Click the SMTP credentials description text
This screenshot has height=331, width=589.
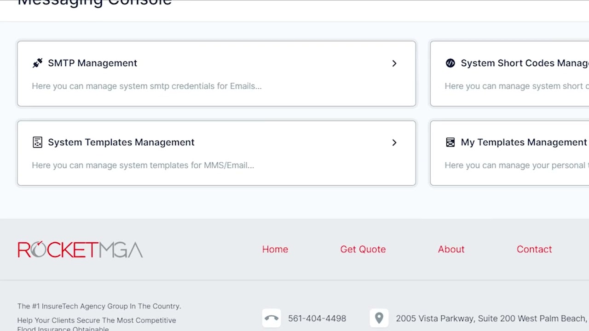tap(147, 86)
